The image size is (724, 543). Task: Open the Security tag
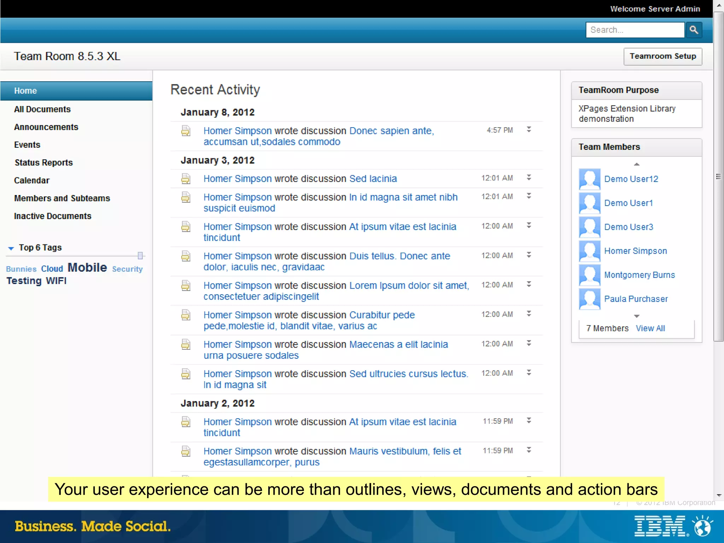(127, 269)
